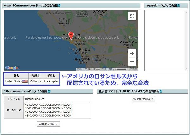Click the aguseサーバからの経路 heading text

161,5
